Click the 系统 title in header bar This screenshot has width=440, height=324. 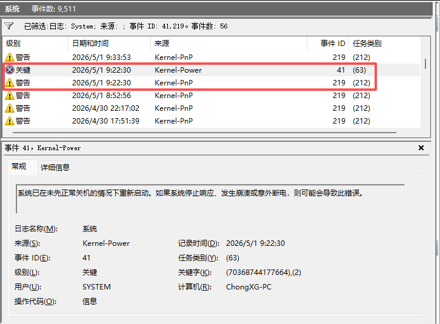[12, 9]
